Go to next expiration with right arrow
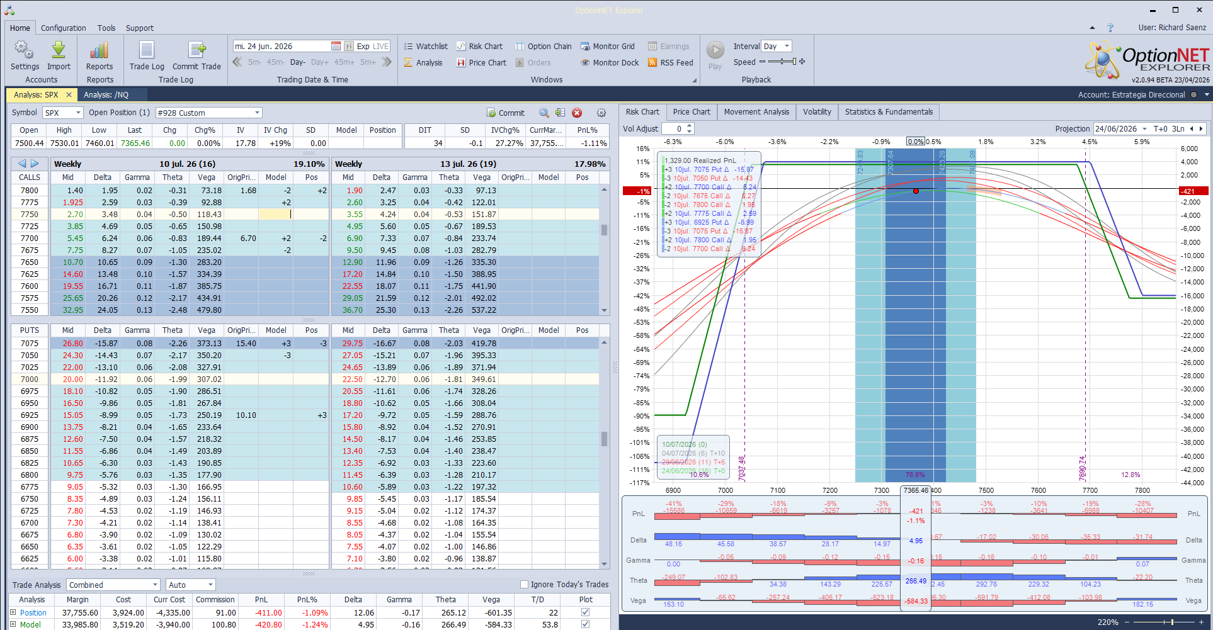The height and width of the screenshot is (630, 1213). pyautogui.click(x=35, y=164)
